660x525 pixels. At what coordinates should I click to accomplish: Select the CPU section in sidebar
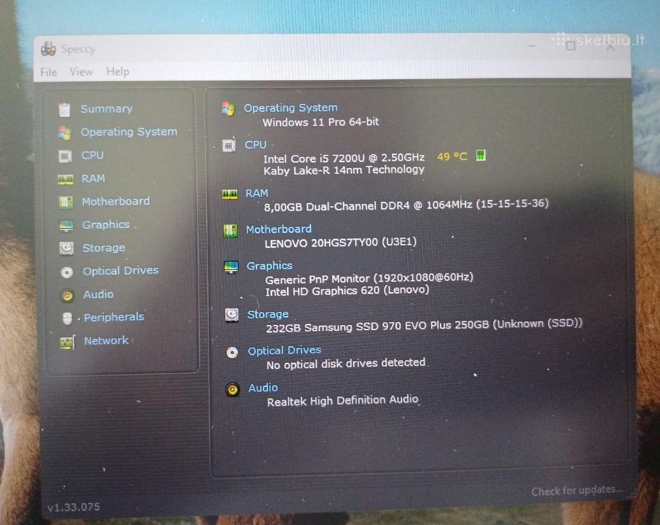(93, 155)
